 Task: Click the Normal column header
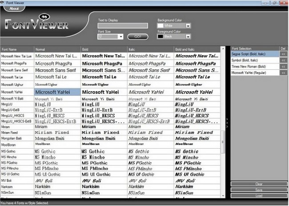(x=57, y=49)
